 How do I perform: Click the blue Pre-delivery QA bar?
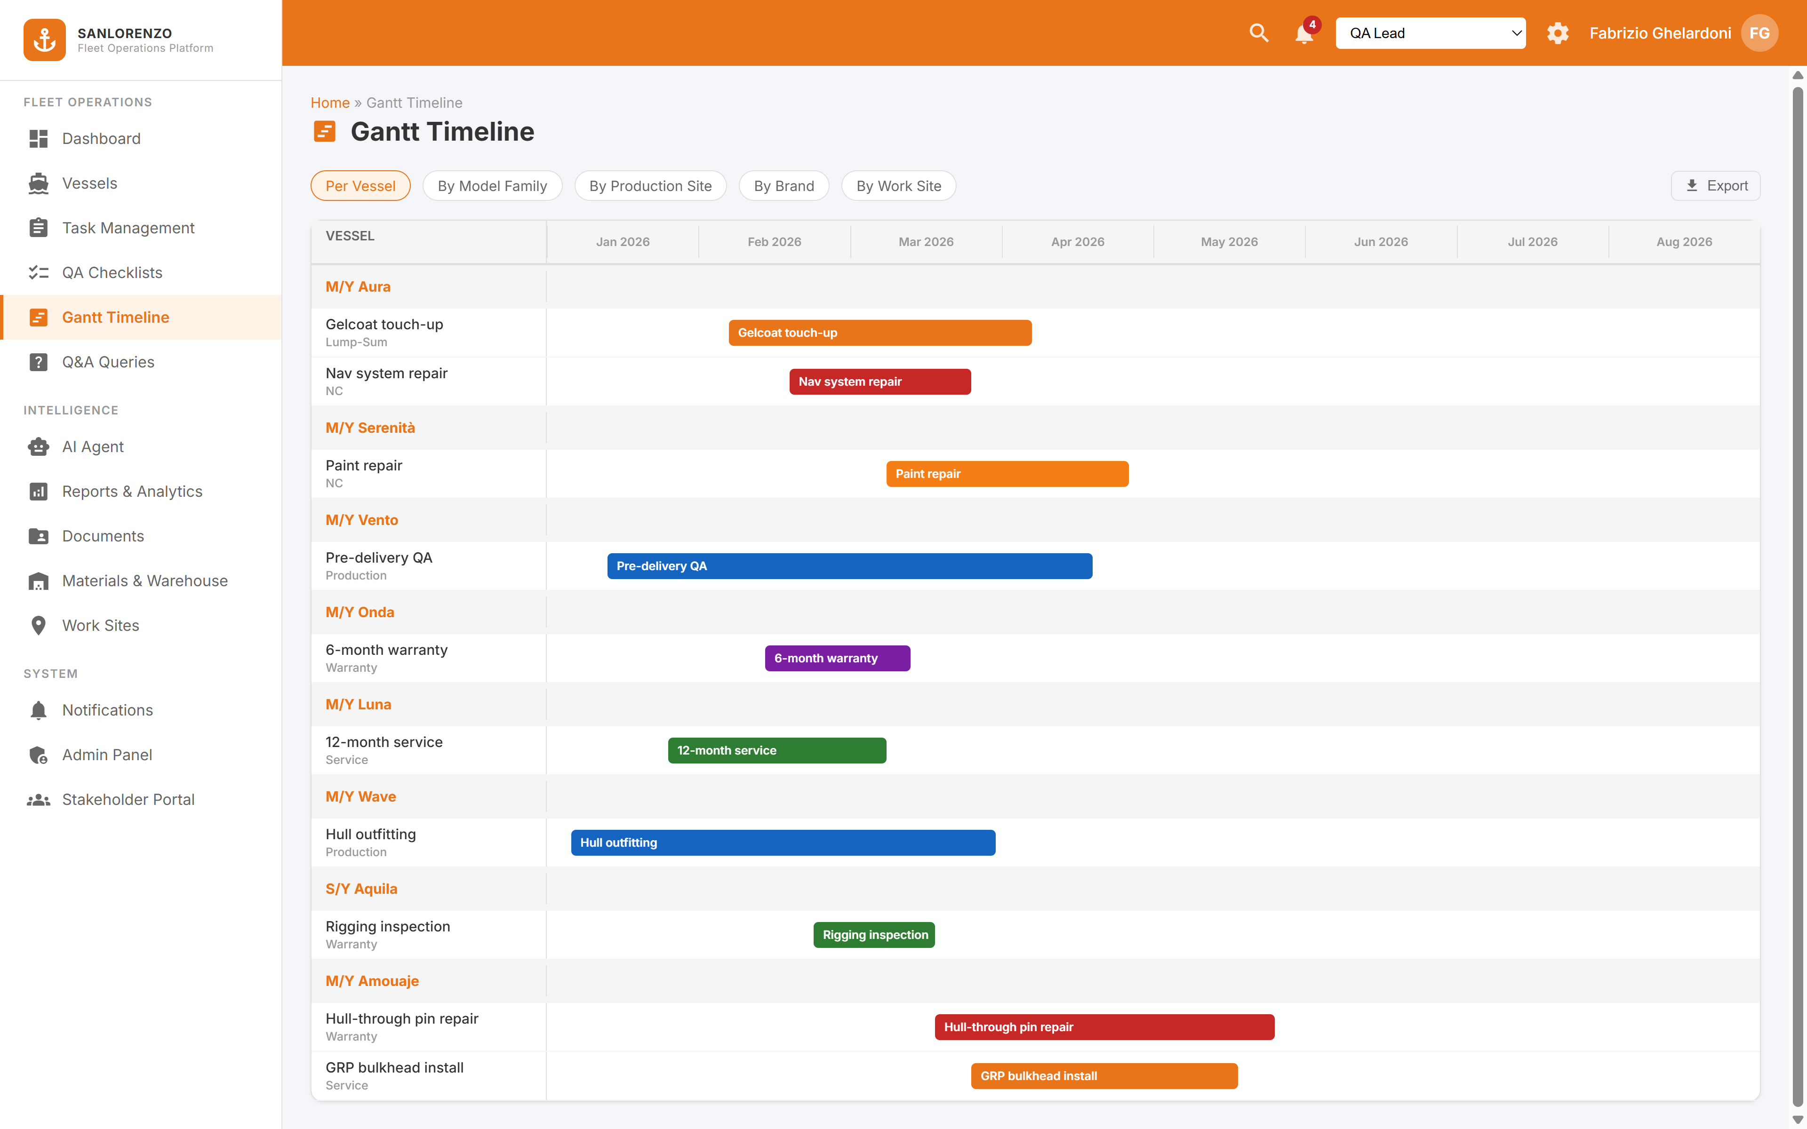tap(849, 566)
